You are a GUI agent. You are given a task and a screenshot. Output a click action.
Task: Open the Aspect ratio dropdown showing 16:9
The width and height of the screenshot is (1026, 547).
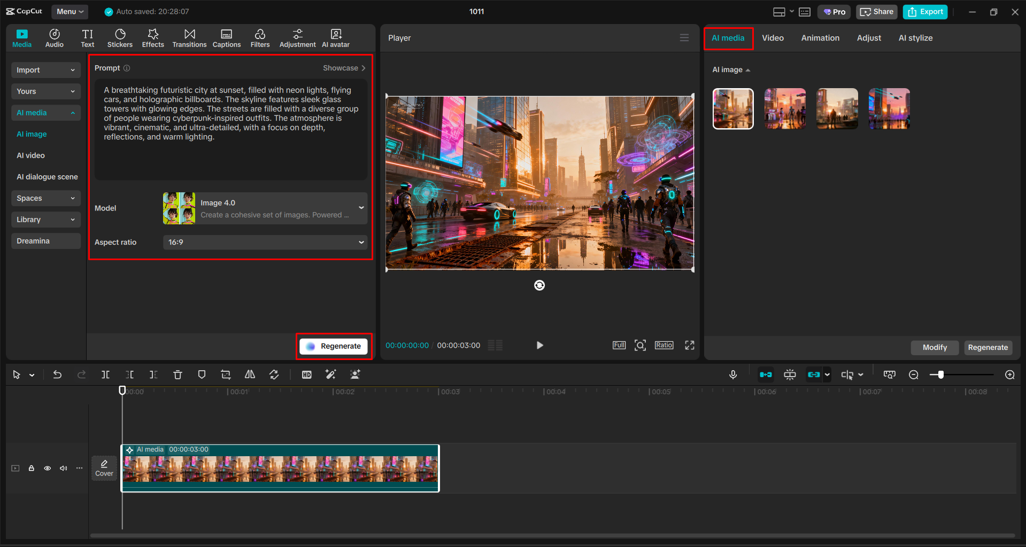click(264, 242)
